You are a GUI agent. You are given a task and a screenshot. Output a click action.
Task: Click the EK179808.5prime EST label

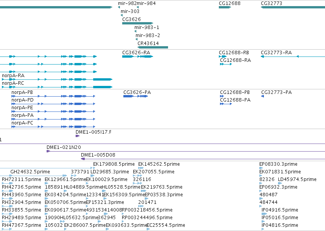[114, 164]
